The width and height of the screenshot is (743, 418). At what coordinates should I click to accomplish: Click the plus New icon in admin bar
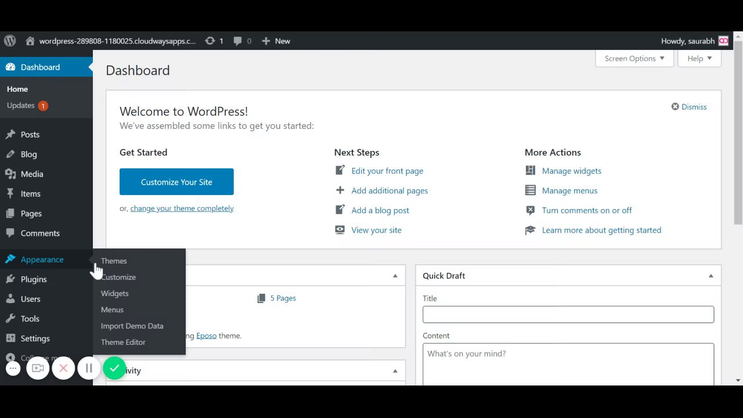coord(266,41)
